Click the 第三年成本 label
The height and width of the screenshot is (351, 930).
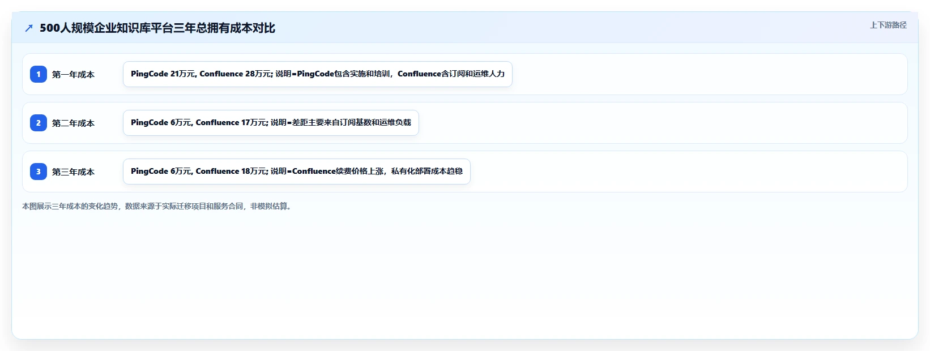(x=73, y=172)
